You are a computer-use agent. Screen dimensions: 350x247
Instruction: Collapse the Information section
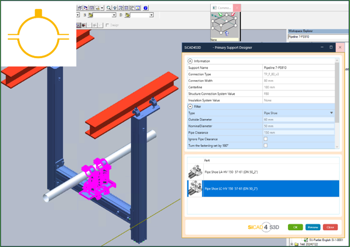190,61
